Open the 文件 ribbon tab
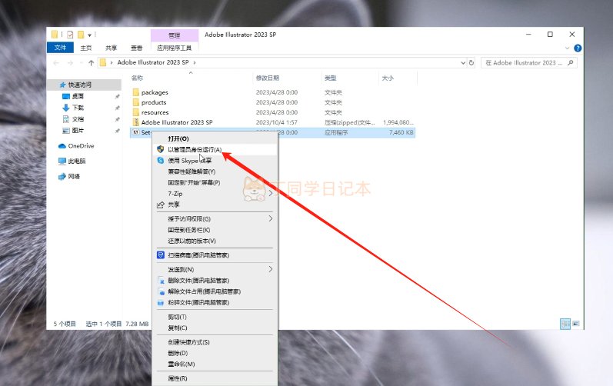The image size is (613, 386). click(x=60, y=48)
